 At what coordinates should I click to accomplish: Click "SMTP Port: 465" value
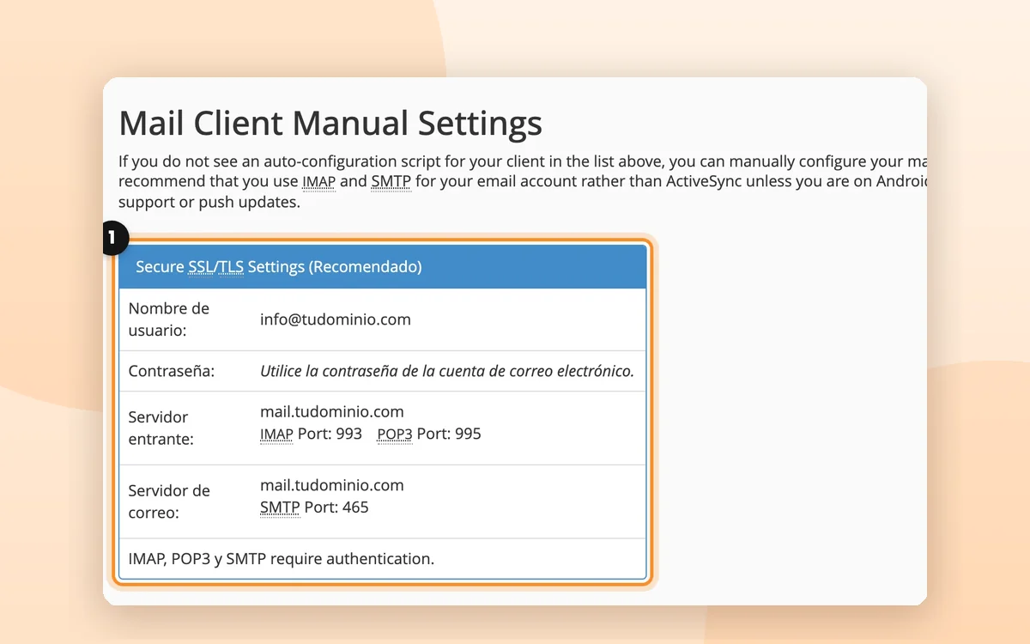[314, 507]
